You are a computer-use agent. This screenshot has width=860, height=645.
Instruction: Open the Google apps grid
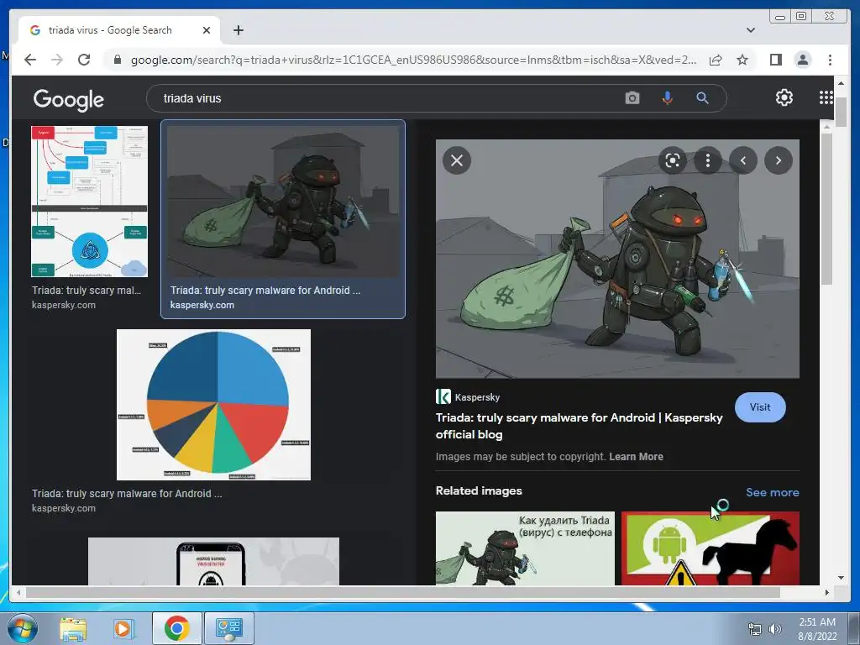click(826, 97)
